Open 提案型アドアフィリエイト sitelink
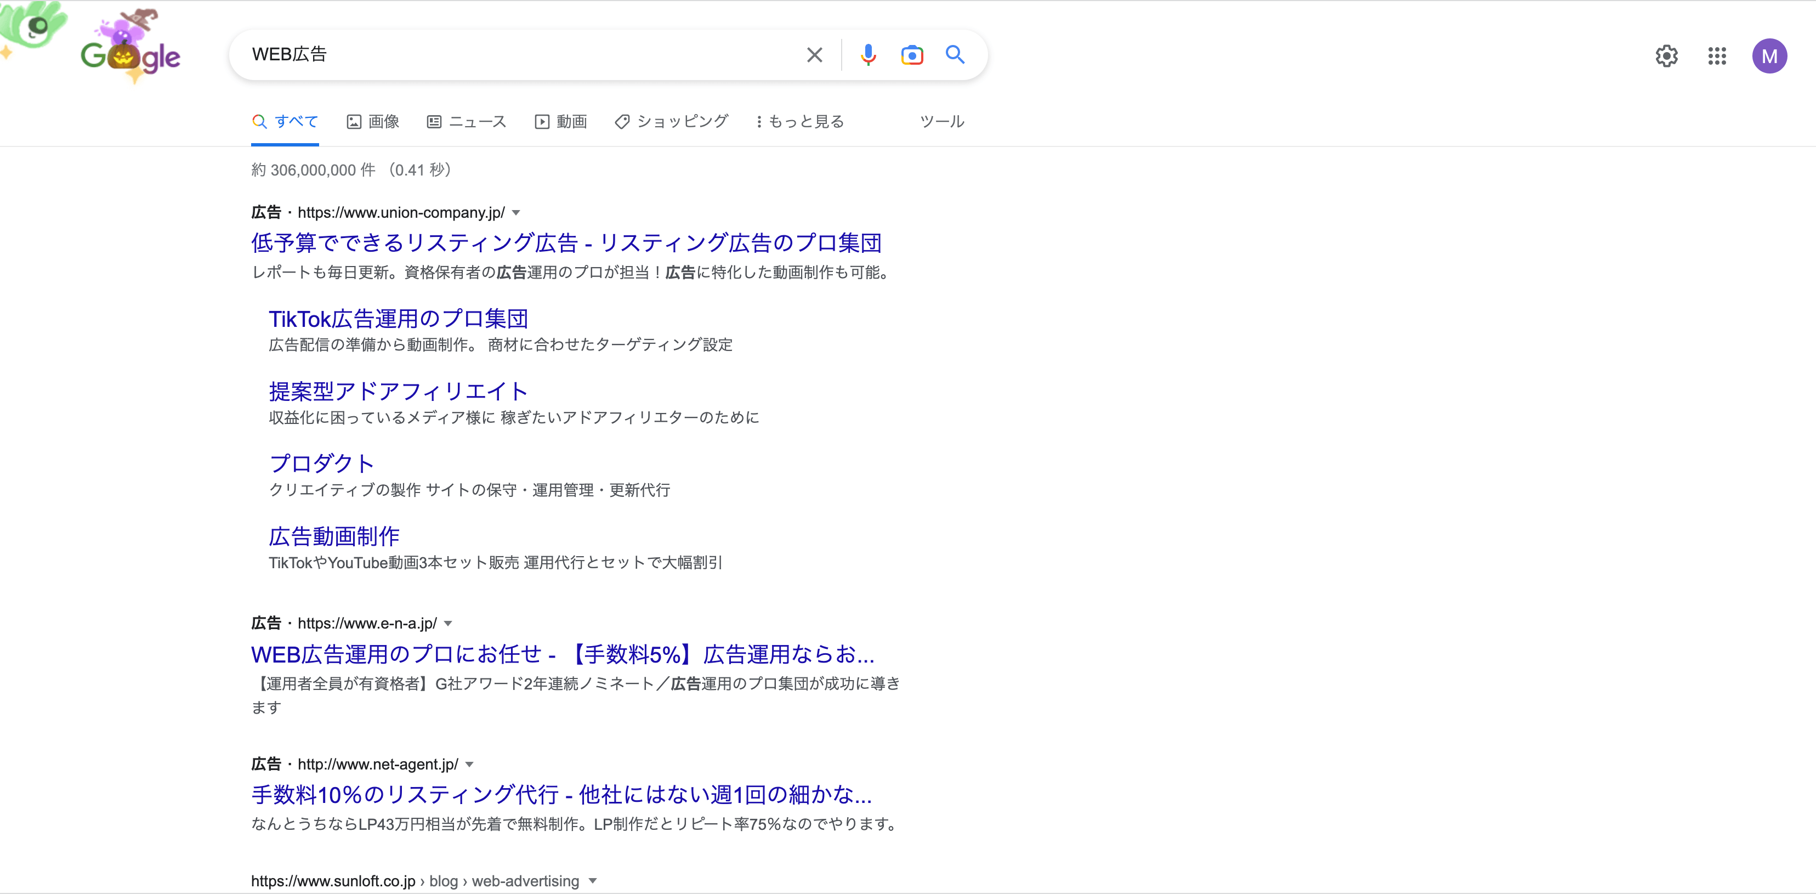Image resolution: width=1816 pixels, height=894 pixels. pos(398,391)
